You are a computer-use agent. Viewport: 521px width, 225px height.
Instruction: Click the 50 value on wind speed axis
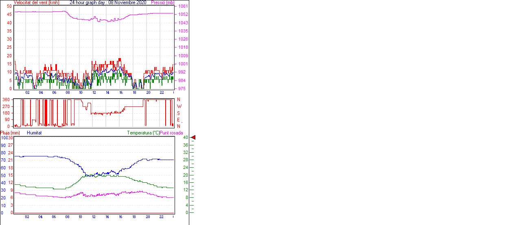point(9,6)
